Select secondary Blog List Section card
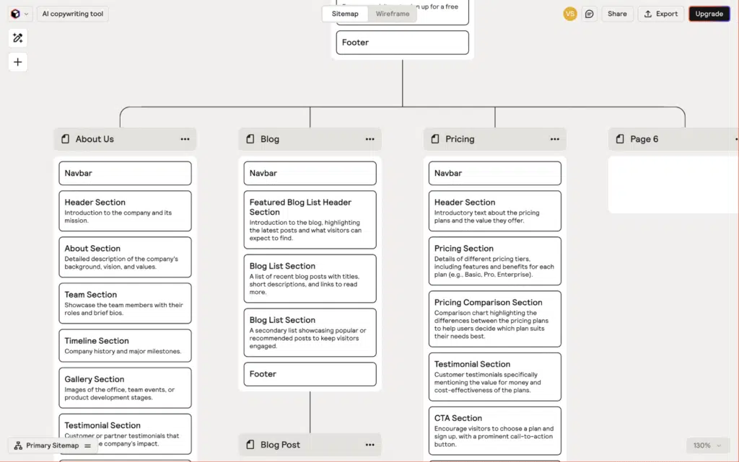Viewport: 739px width, 462px height. pyautogui.click(x=310, y=333)
